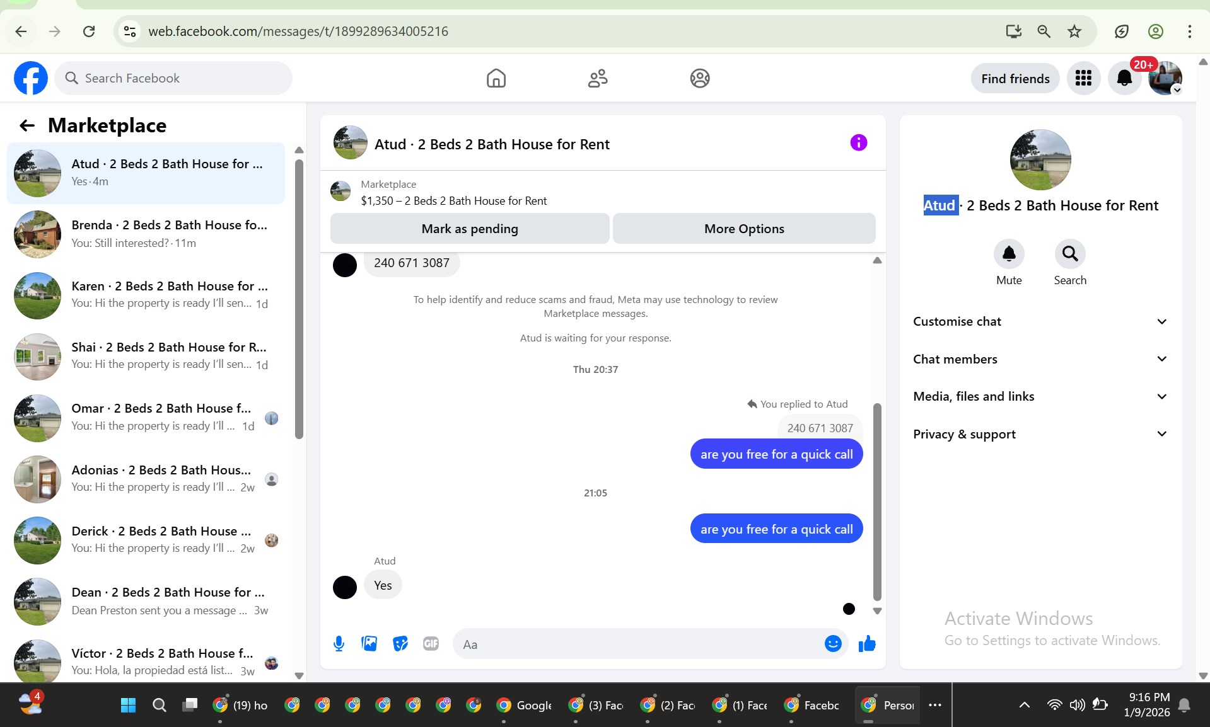Image resolution: width=1210 pixels, height=727 pixels.
Task: Expand Privacy & support section
Action: pyautogui.click(x=1040, y=434)
